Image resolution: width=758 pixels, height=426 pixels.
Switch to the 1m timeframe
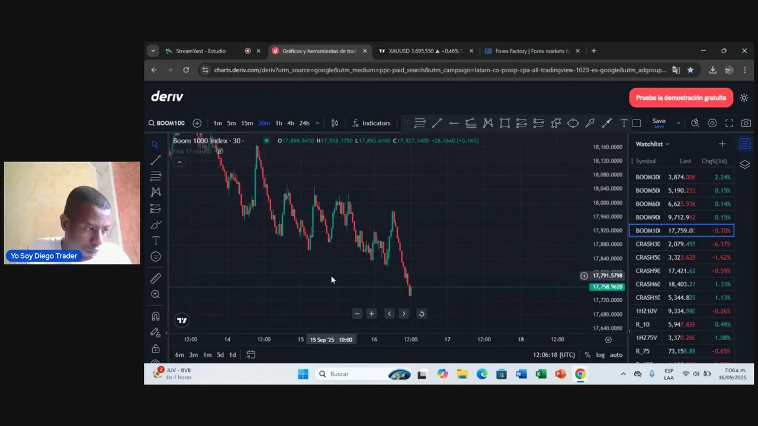pos(217,123)
